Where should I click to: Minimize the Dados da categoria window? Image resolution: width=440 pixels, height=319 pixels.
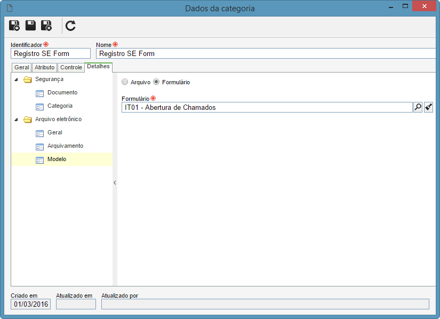pyautogui.click(x=390, y=6)
